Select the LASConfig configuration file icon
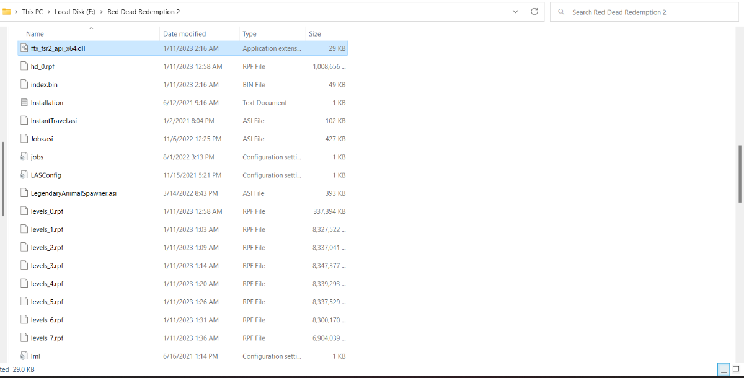The height and width of the screenshot is (378, 744). pyautogui.click(x=24, y=175)
